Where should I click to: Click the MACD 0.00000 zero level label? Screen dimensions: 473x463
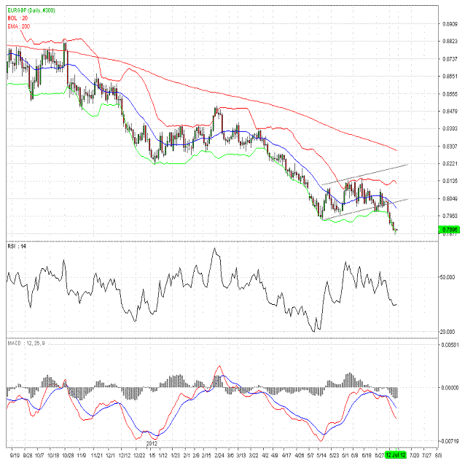(x=451, y=388)
